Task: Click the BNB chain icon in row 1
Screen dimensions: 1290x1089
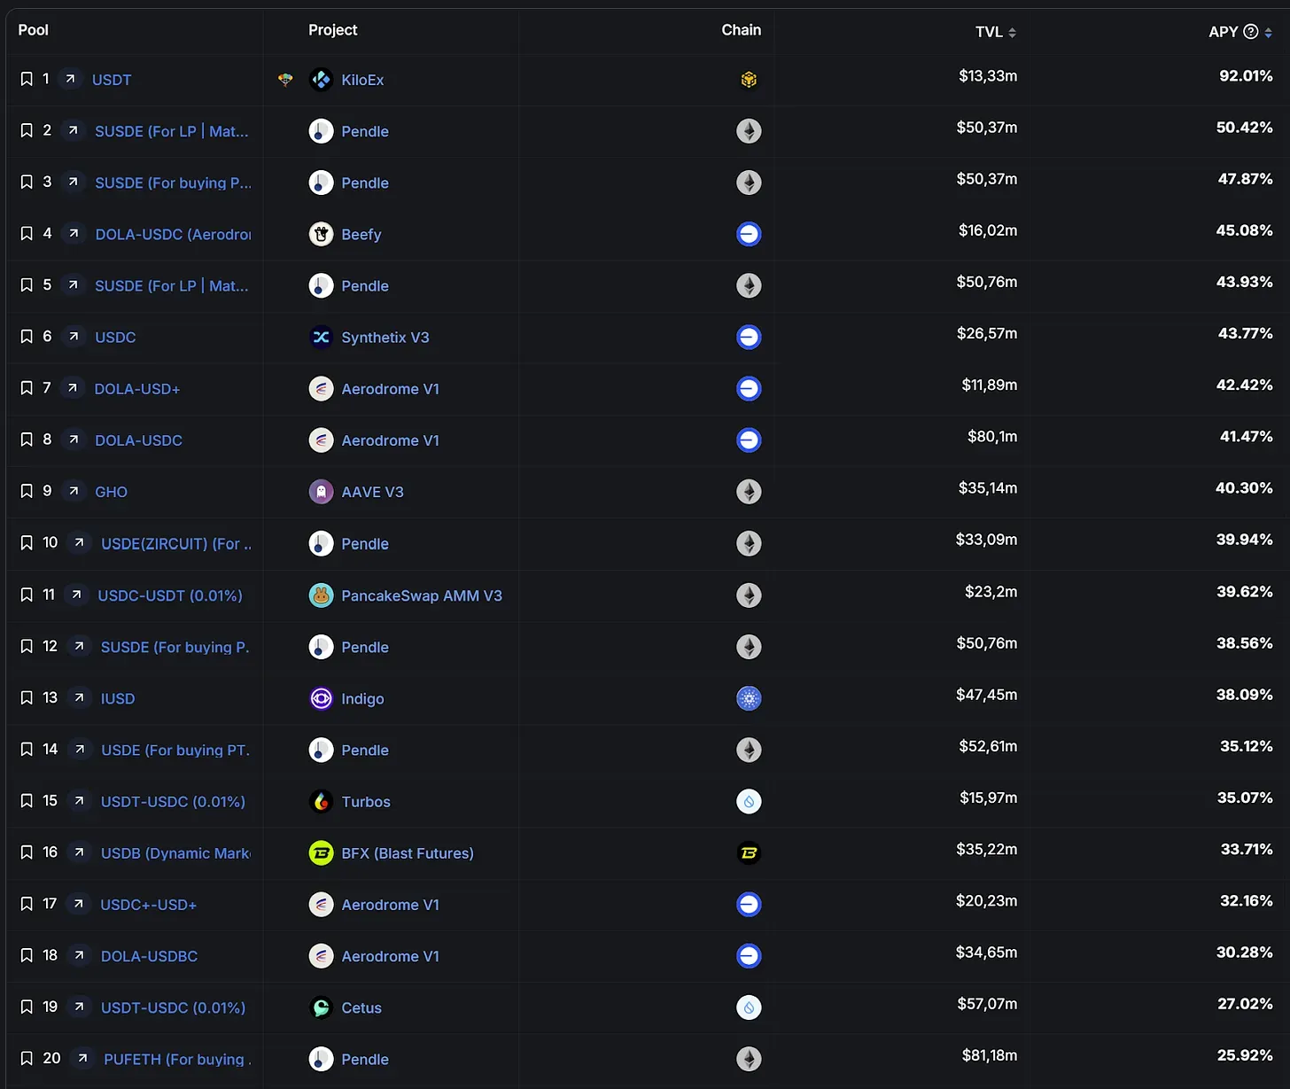Action: pos(749,80)
